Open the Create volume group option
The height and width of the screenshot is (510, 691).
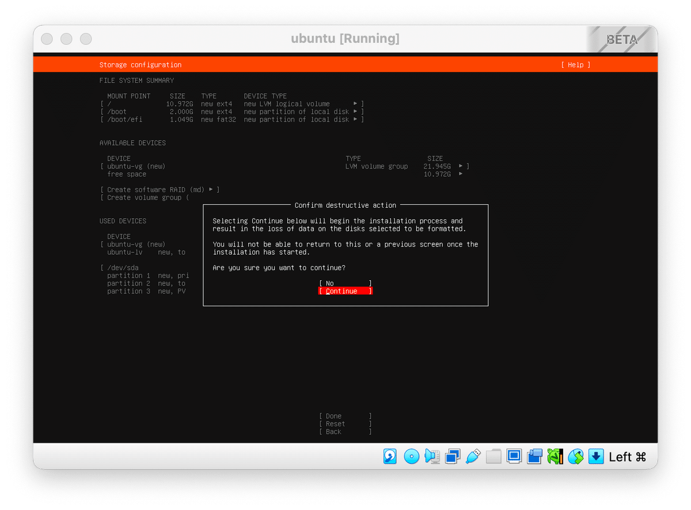145,197
